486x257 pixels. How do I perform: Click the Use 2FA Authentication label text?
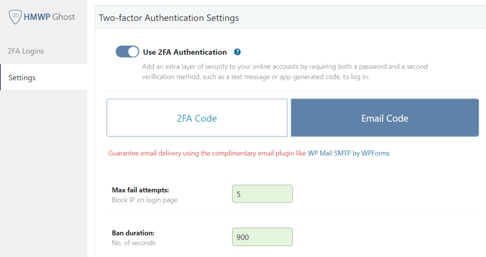[x=185, y=52]
